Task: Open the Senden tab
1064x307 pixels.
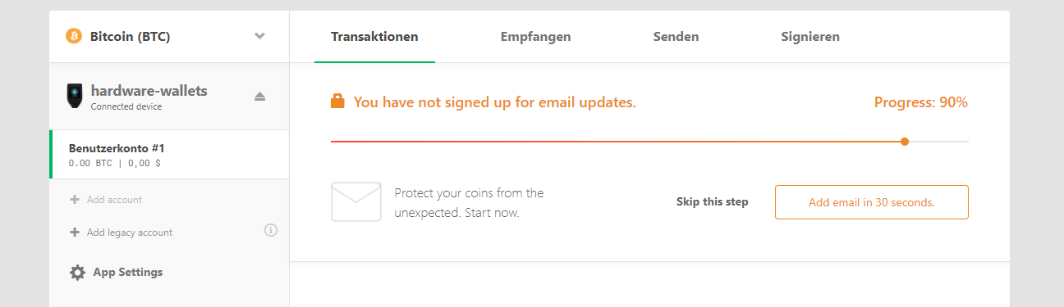Action: [x=676, y=37]
